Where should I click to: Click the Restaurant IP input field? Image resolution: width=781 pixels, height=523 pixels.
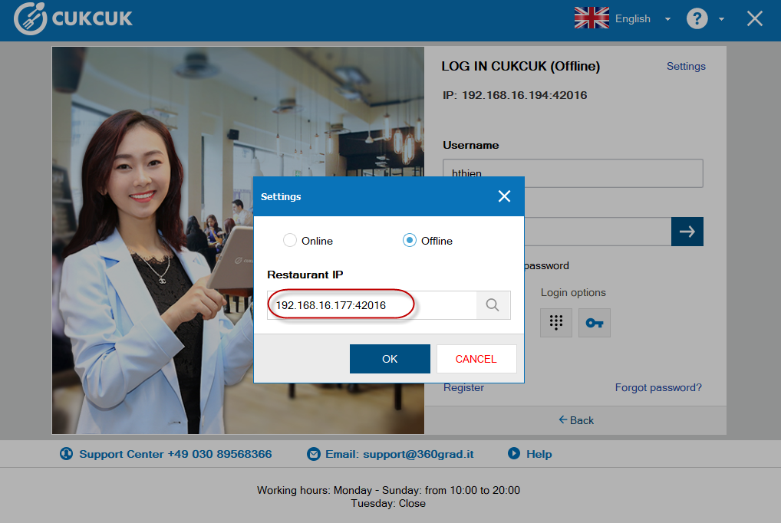(x=372, y=305)
